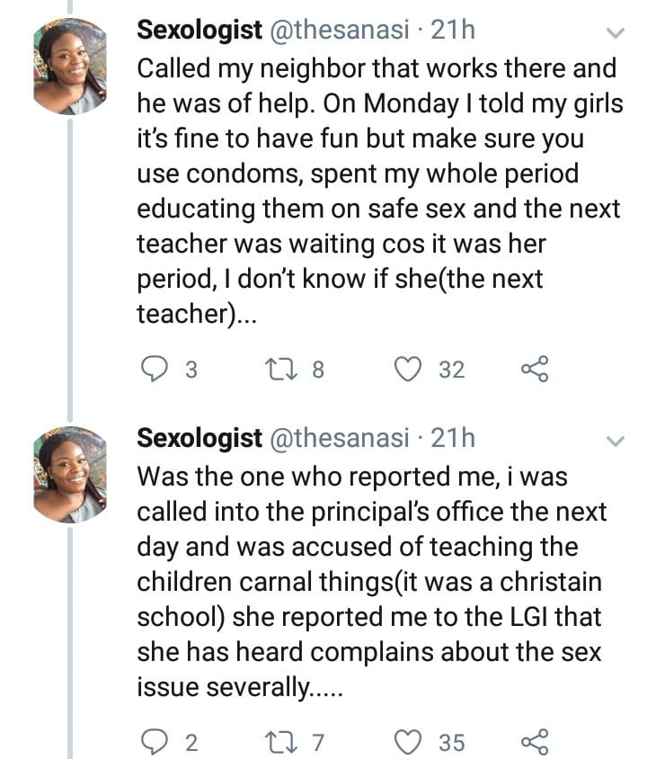Open the @thesanasi handle on second tweet

point(340,439)
